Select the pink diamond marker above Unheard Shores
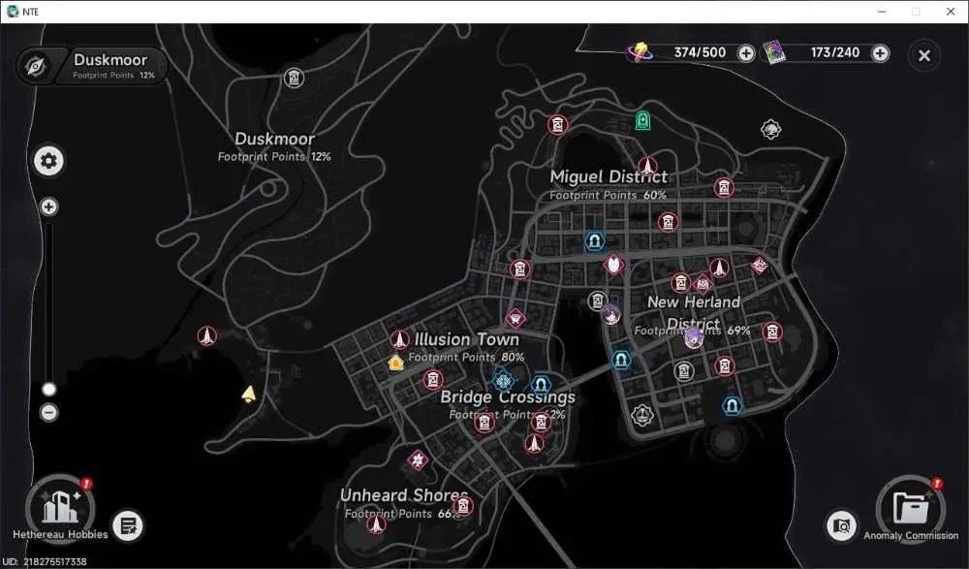This screenshot has height=569, width=969. tap(418, 460)
